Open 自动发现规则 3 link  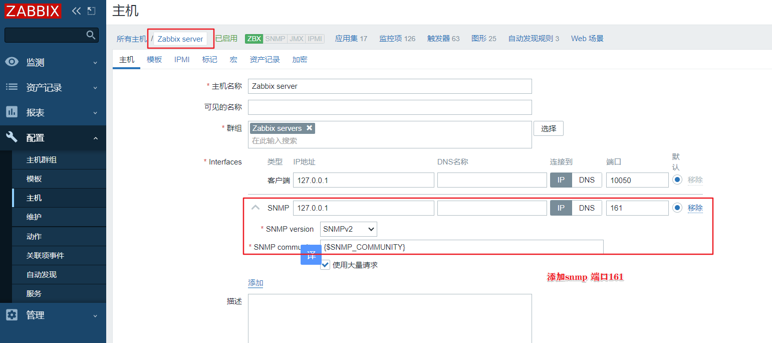534,38
